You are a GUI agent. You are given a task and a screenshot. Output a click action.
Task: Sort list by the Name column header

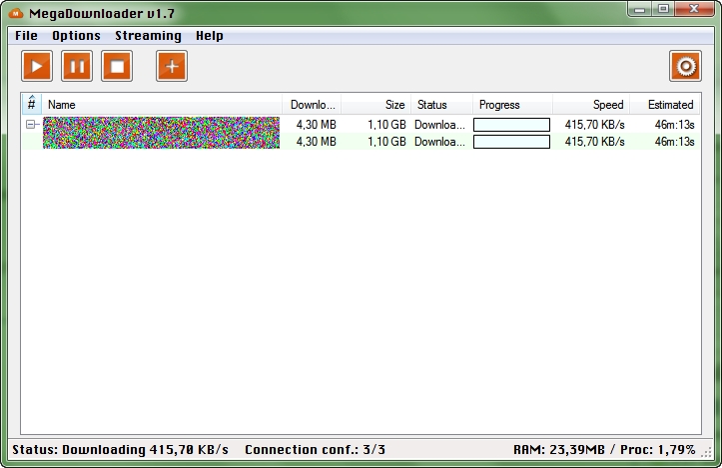162,105
